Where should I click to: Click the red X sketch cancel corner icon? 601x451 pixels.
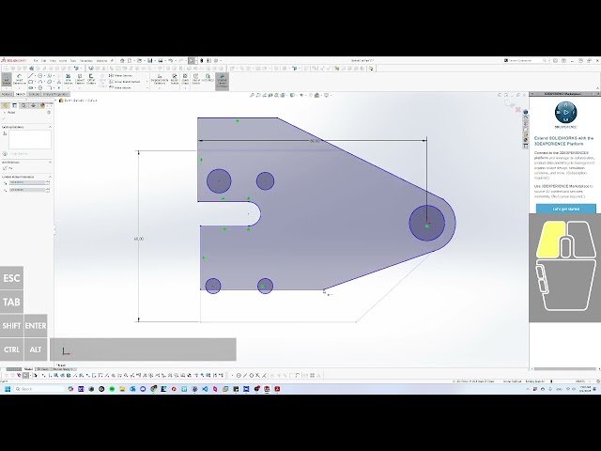517,110
